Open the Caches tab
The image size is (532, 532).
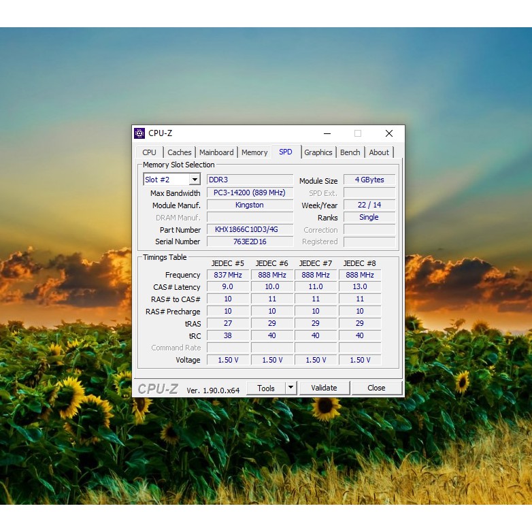pyautogui.click(x=180, y=152)
